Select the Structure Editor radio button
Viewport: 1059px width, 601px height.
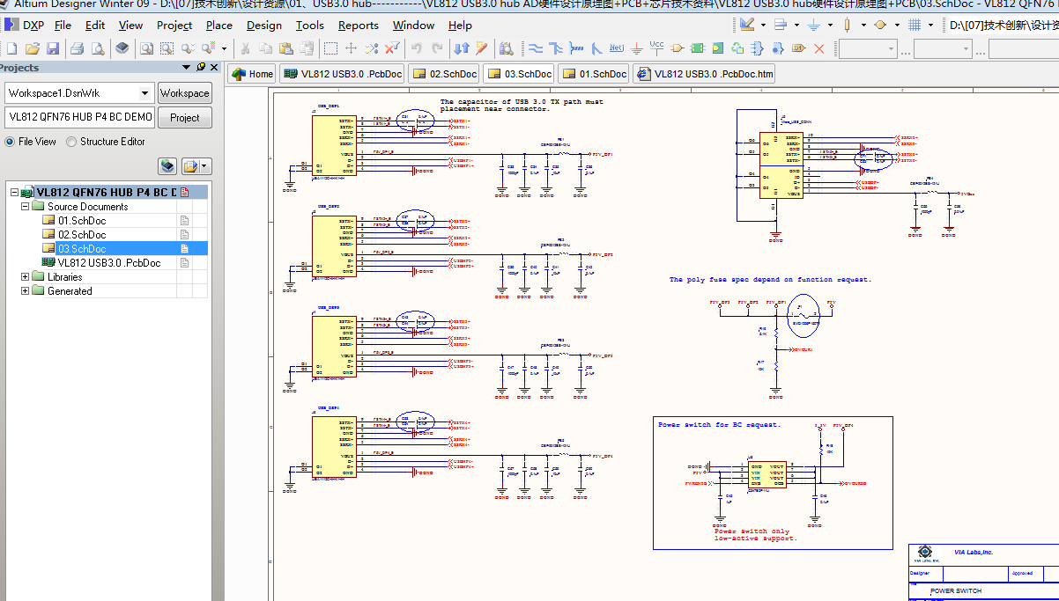pos(107,141)
